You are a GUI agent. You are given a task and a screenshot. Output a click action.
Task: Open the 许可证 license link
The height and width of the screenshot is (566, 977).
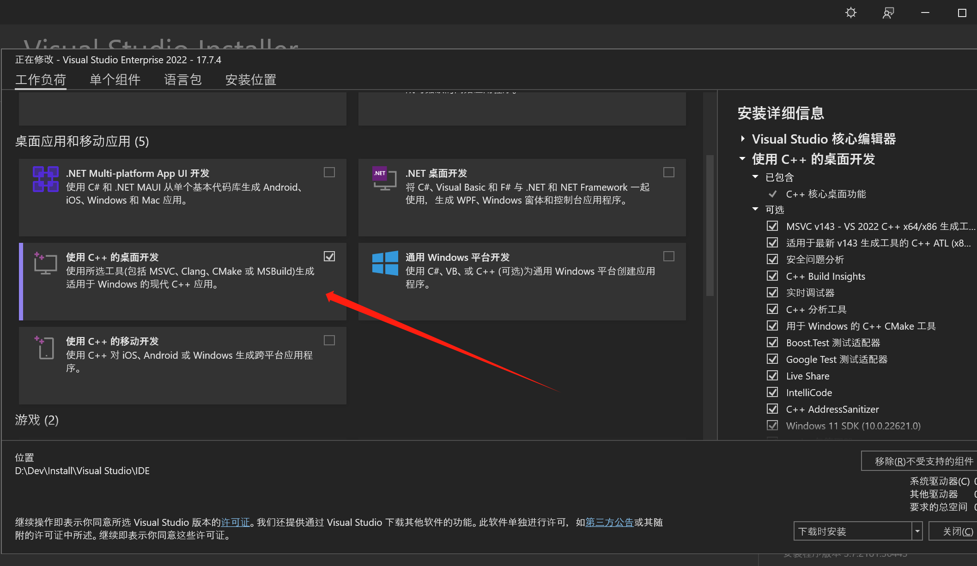[235, 522]
